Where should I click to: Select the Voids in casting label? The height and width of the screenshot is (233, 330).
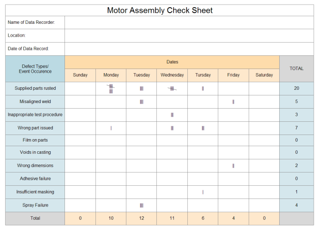pos(35,152)
